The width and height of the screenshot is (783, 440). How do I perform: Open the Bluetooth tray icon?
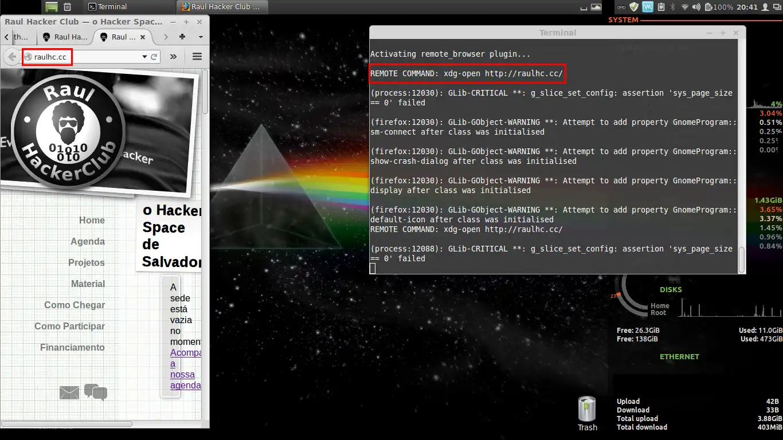(672, 7)
